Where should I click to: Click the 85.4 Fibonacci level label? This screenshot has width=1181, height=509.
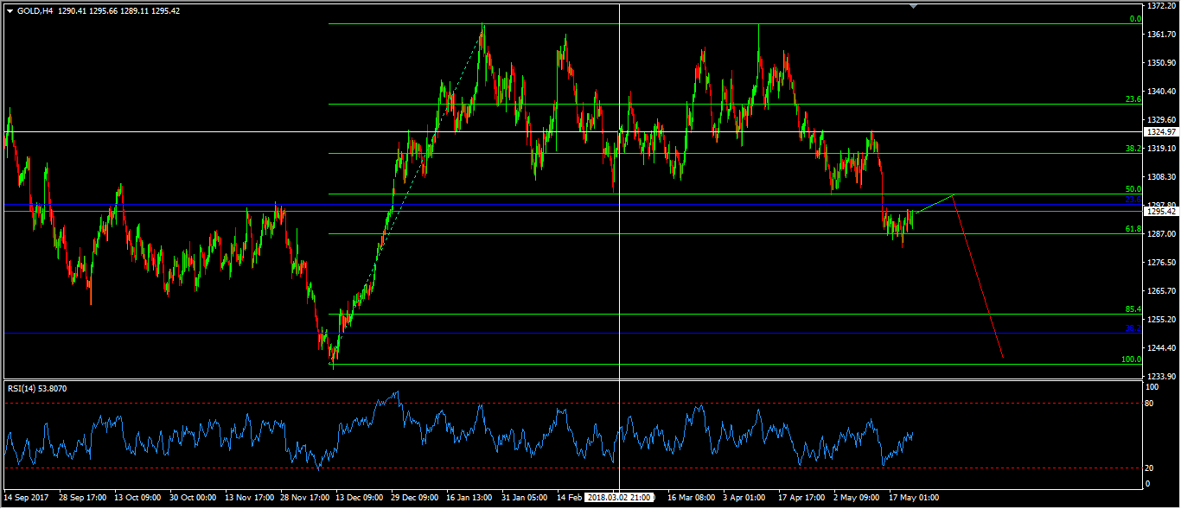coord(1133,309)
